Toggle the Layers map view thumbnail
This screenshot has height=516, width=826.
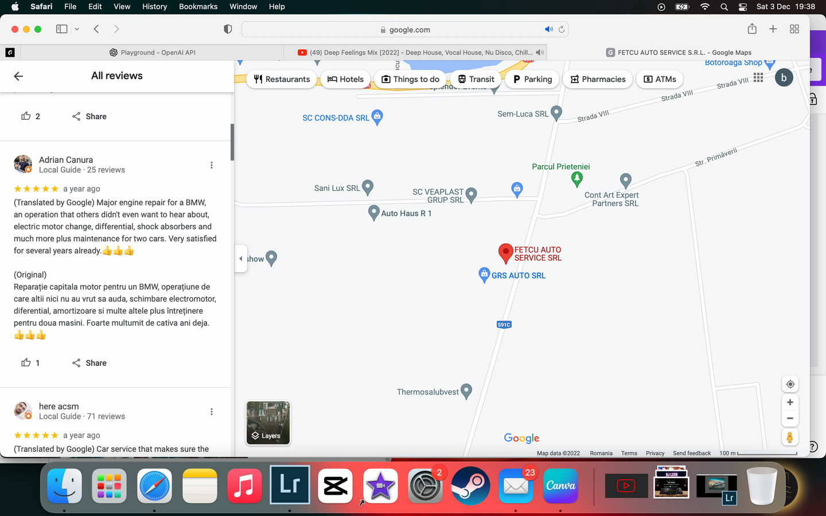[x=268, y=423]
